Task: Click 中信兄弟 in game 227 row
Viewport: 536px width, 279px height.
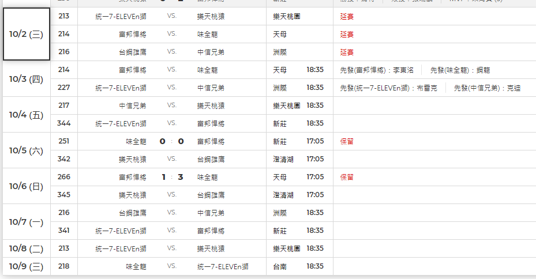Action: tap(211, 88)
